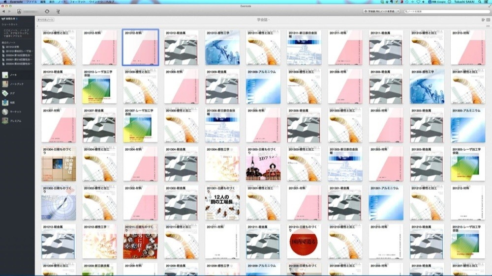
Task: Open the Evernote menu
Action: point(16,2)
